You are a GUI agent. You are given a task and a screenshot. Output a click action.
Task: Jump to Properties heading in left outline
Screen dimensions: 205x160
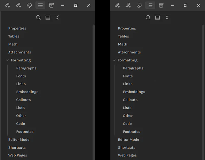pyautogui.click(x=17, y=28)
